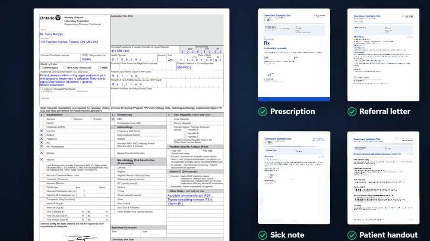
Task: Tick the Hepatitis A checkbox
Action: point(185,130)
